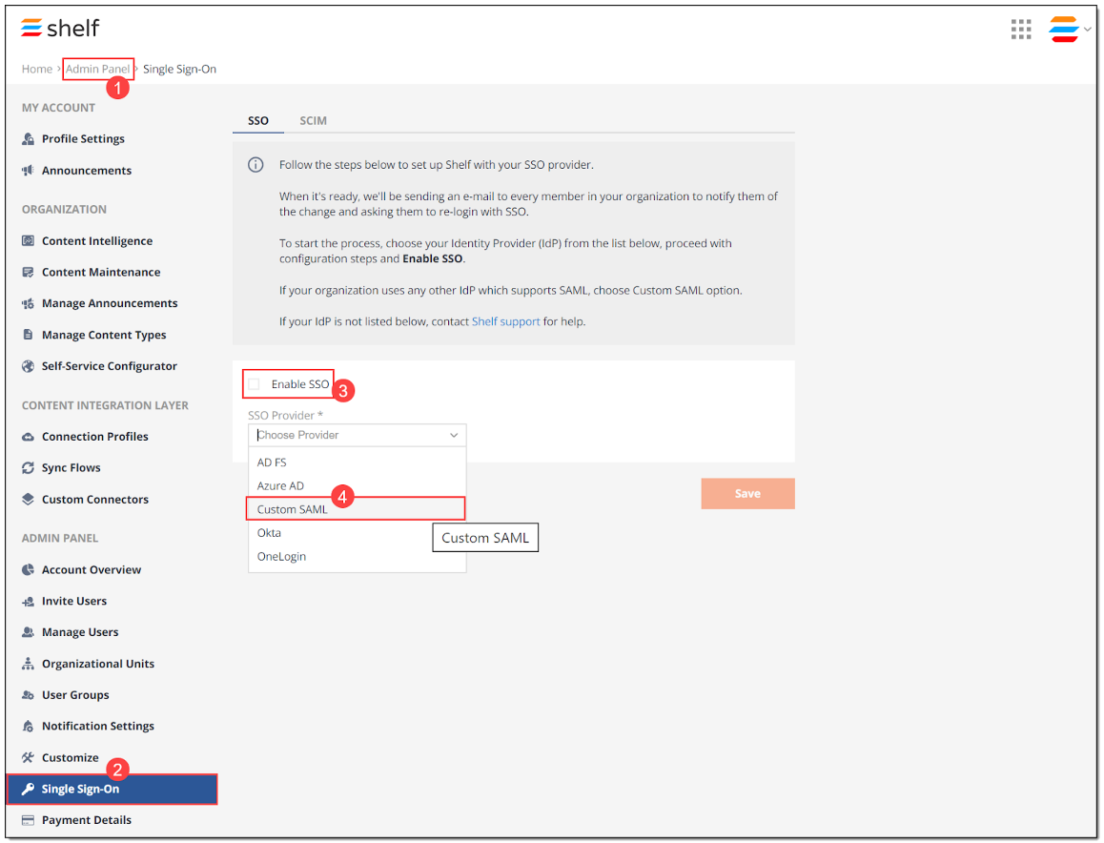Open Content Maintenance page
Viewport: 1104px width, 843px height.
(101, 272)
